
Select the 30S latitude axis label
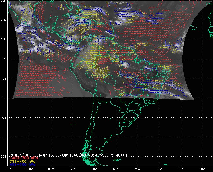(x=3, y=117)
